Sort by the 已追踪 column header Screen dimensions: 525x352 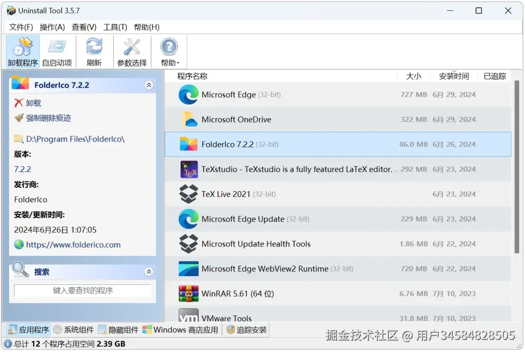[495, 76]
